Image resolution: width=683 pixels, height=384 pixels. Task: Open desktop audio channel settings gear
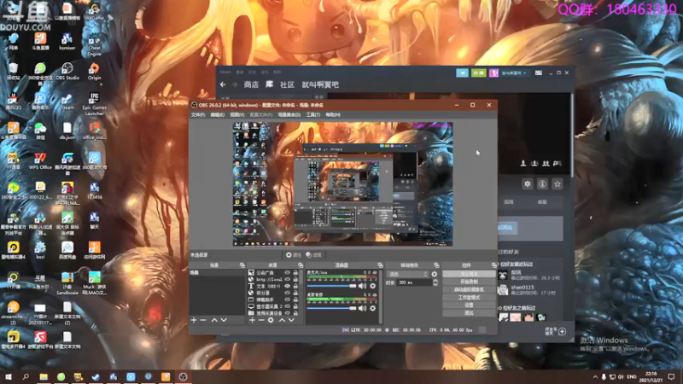click(373, 308)
